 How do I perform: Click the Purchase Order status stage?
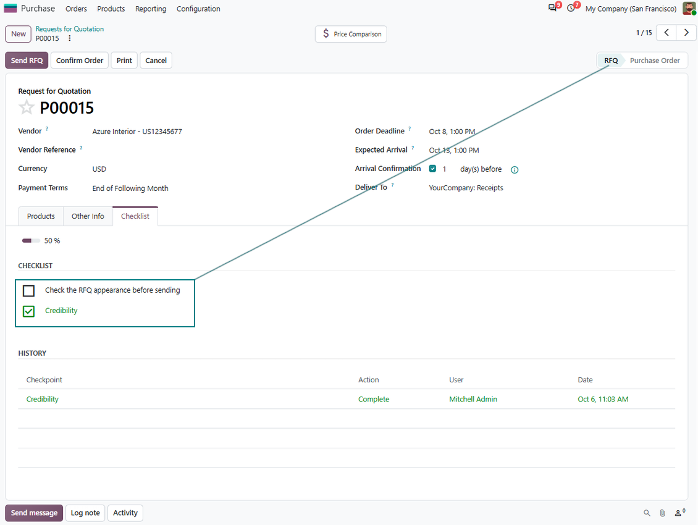click(x=654, y=61)
